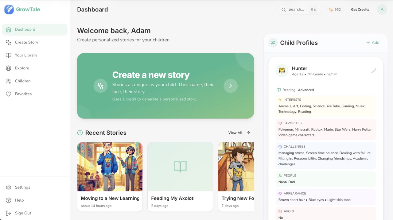Add a new child profile with the Add button

click(373, 43)
